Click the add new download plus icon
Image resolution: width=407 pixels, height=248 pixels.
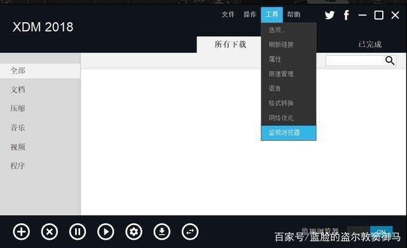coord(21,232)
